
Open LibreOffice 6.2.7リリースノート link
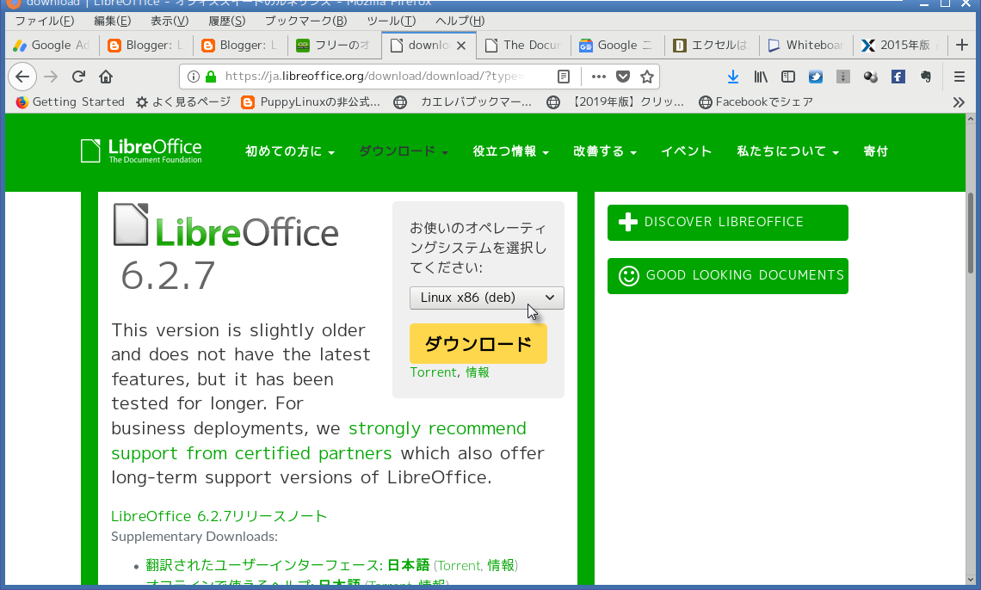219,516
